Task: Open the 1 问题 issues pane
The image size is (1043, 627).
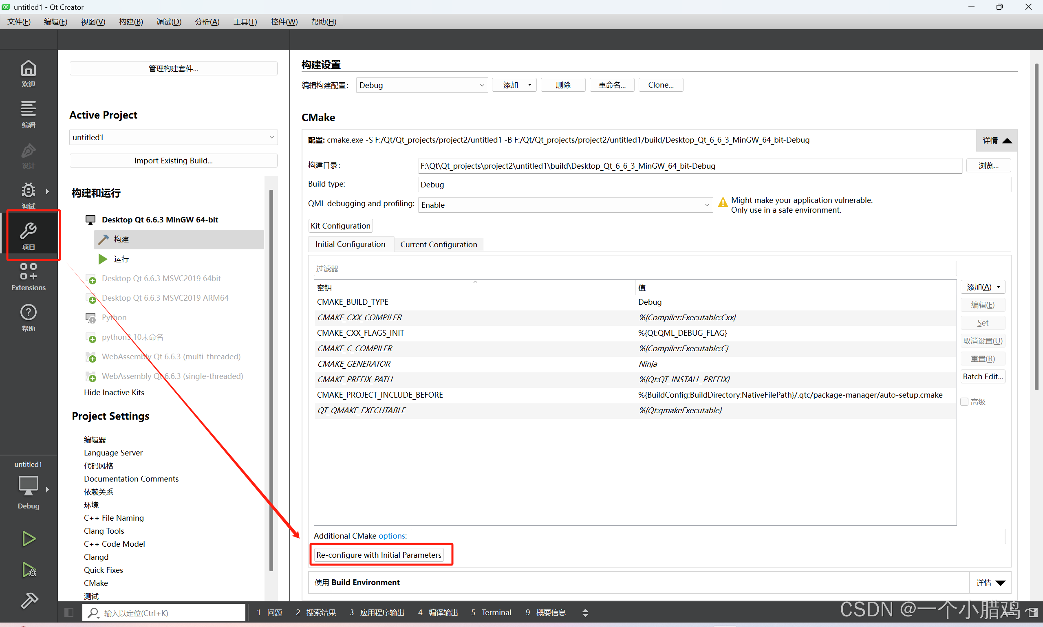Action: [269, 612]
